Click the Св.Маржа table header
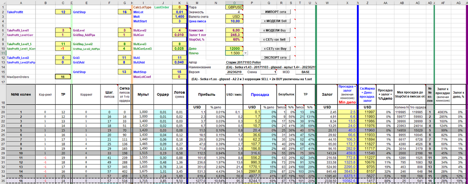This screenshot has height=184, width=468. click(368, 94)
